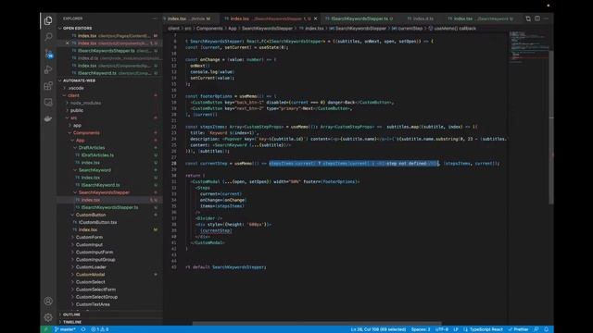Click the editor horizontal scrollbar
The width and height of the screenshot is (593, 333).
[x=317, y=323]
